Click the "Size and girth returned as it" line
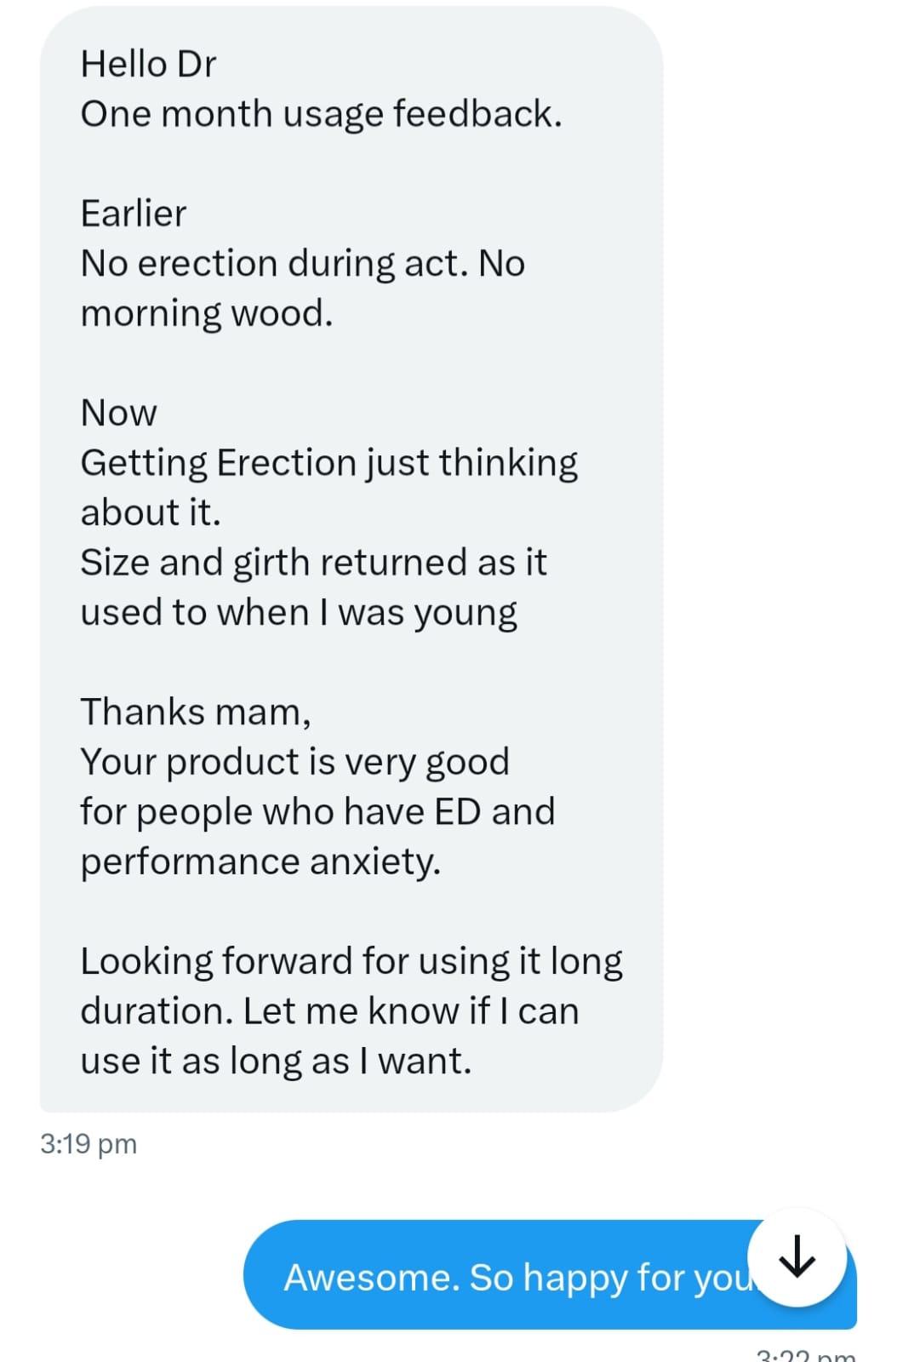The width and height of the screenshot is (897, 1362). coord(313,563)
